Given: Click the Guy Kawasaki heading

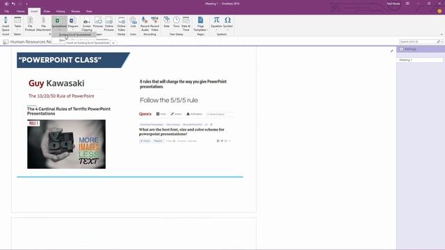Looking at the screenshot, I should tap(56, 83).
